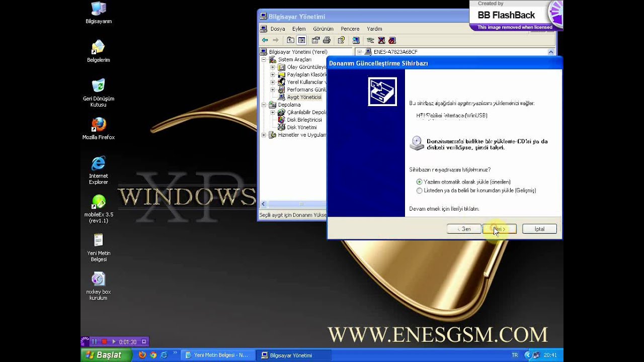This screenshot has height=362, width=644.
Task: Click the Back arrow in Bilgisayar Yönetimi toolbar
Action: 265,40
